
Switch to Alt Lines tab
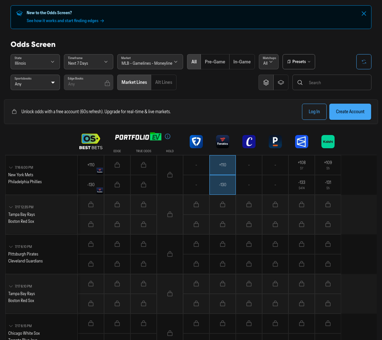point(164,82)
